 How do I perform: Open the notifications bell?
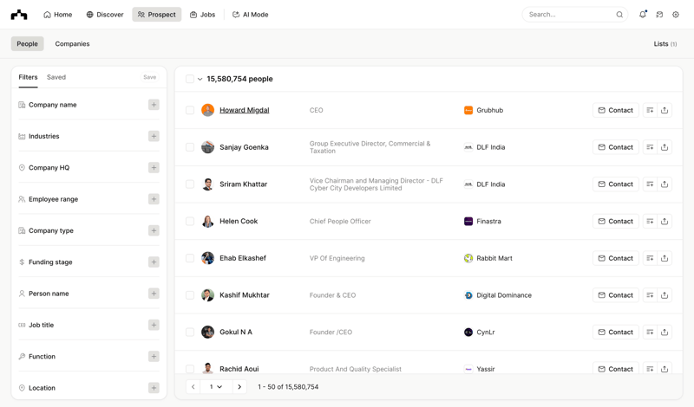click(643, 15)
